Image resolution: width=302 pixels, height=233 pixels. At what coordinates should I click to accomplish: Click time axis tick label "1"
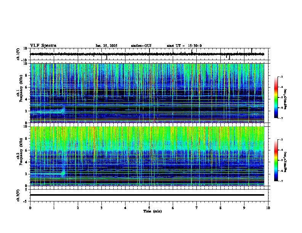point(54,208)
